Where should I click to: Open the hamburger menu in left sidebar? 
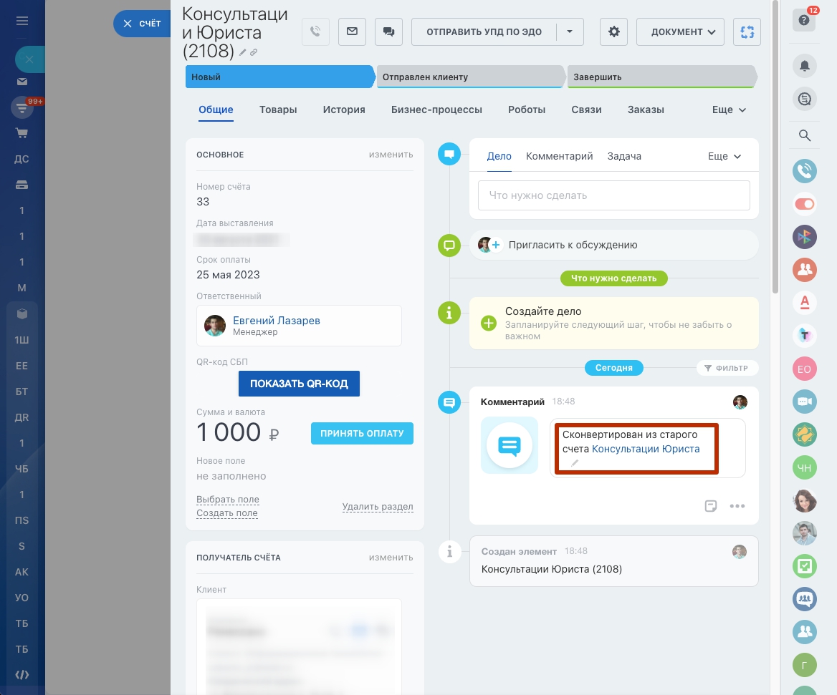[22, 21]
